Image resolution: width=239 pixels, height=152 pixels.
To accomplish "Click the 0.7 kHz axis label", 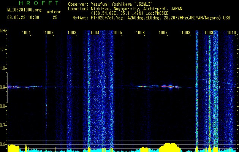I will (3, 125).
